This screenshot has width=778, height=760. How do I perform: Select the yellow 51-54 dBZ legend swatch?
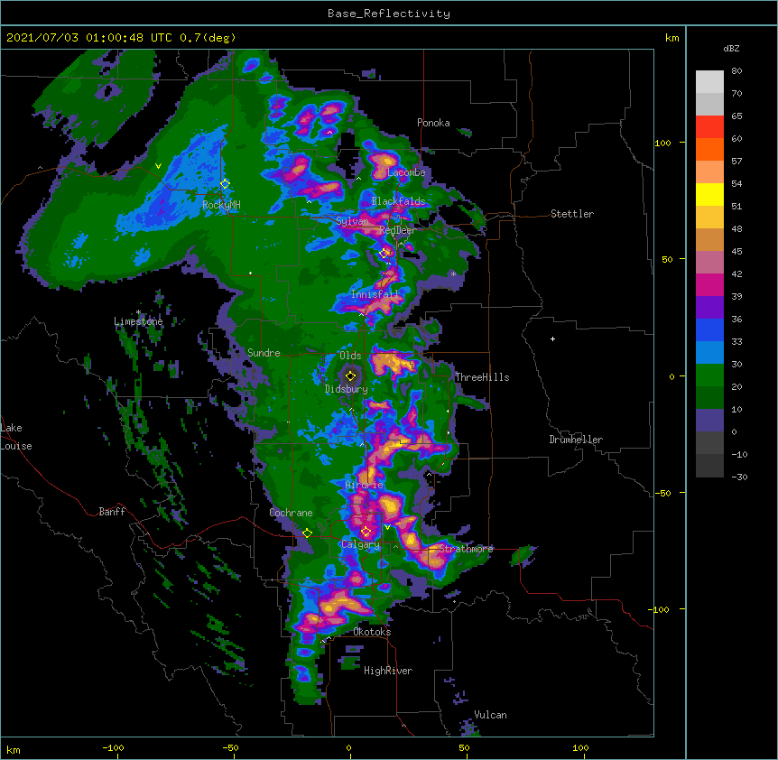coord(709,195)
